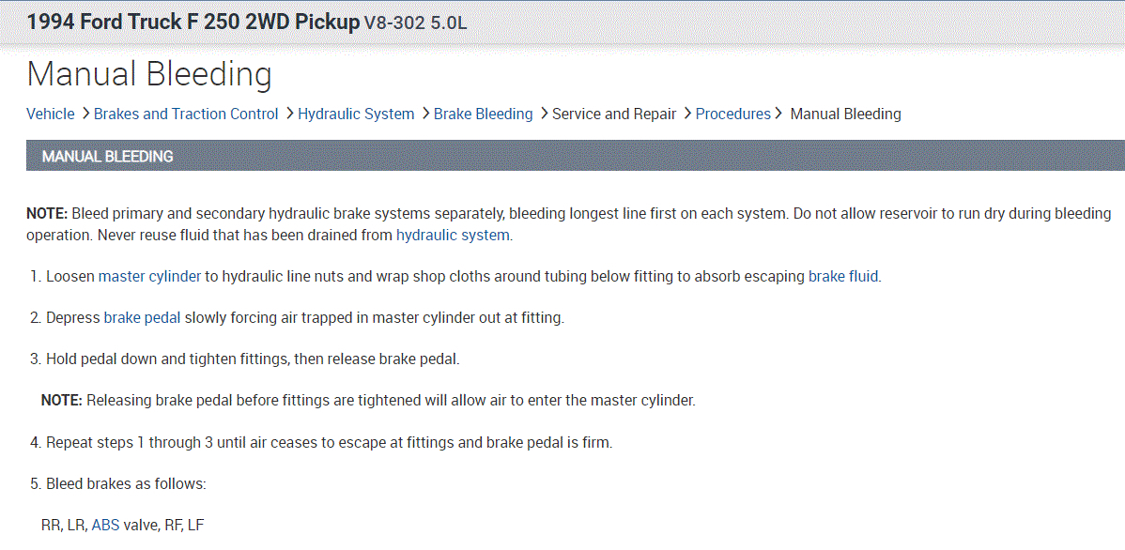This screenshot has height=550, width=1125.
Task: Click chevron arrow just before Service and Repair
Action: point(544,114)
